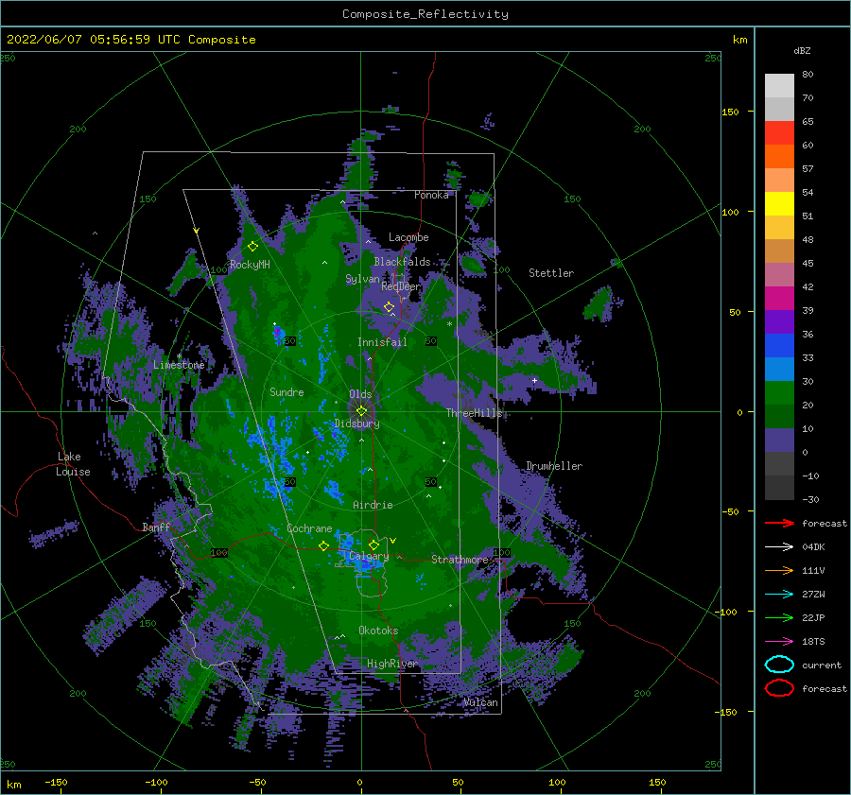Click the Cochrane city label
This screenshot has height=795, width=851.
[x=309, y=528]
